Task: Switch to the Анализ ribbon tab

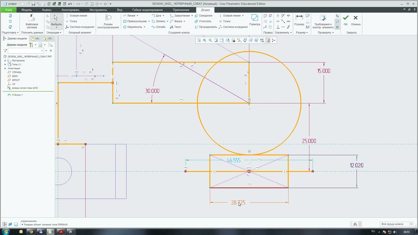Action: pos(47,10)
